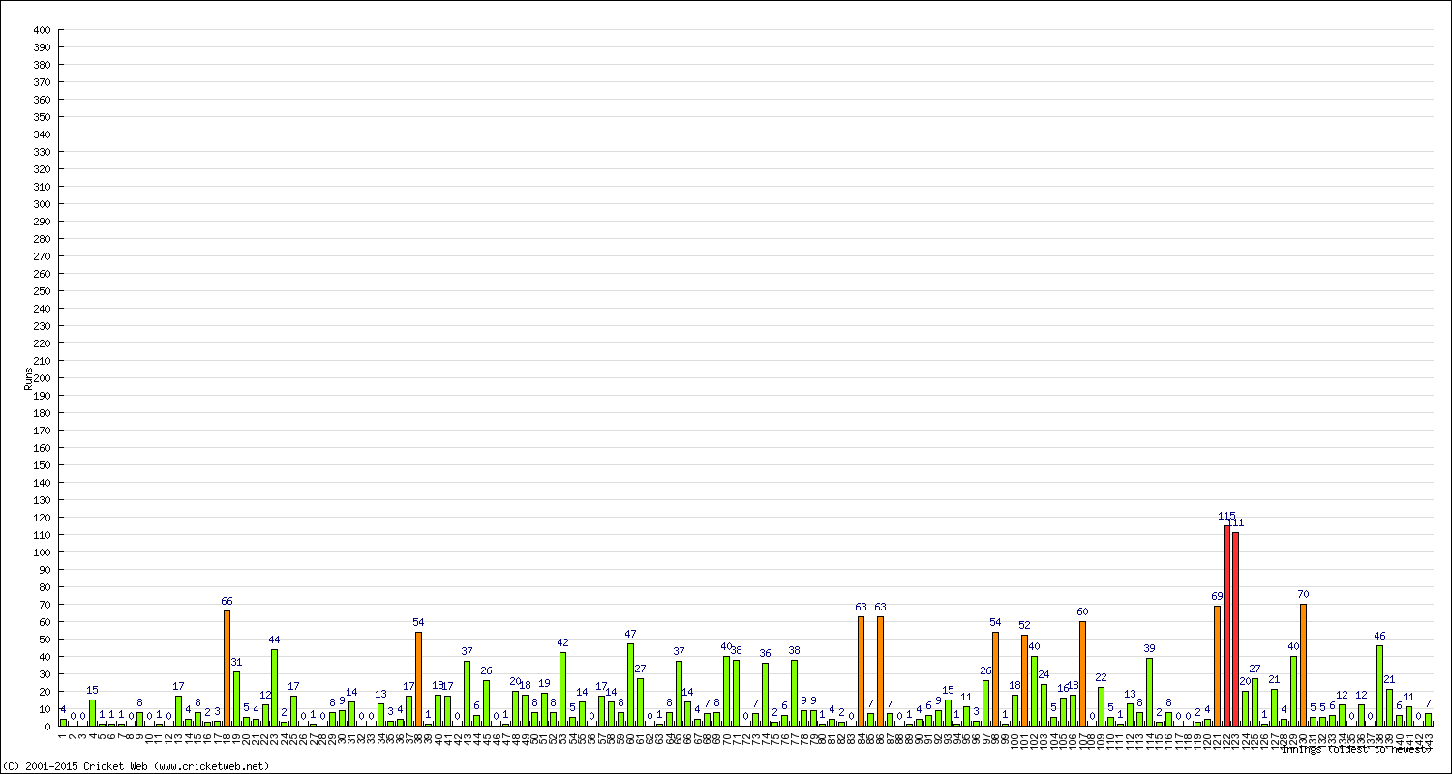Click the green bar labeled 31
The height and width of the screenshot is (774, 1452).
pos(237,699)
